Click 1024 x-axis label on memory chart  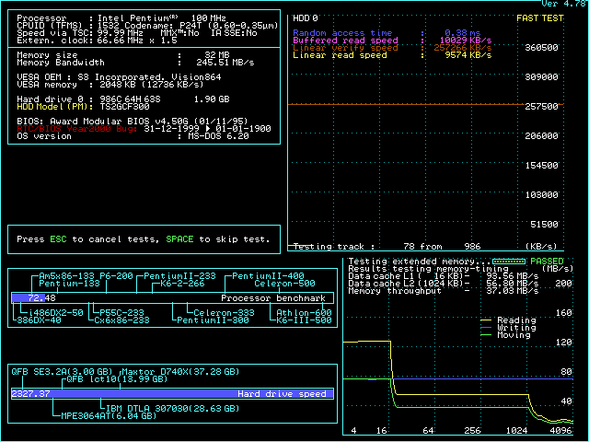pyautogui.click(x=516, y=431)
